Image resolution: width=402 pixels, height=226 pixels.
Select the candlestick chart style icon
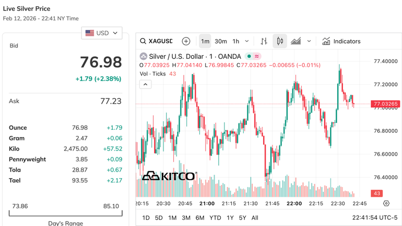(280, 41)
